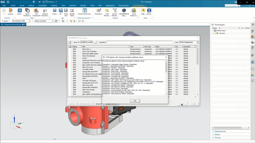
Task: Open the resource bar settings gear
Action: (253, 25)
